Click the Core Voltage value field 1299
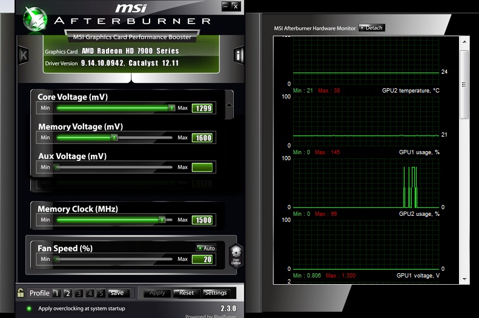The height and width of the screenshot is (318, 479). click(202, 108)
